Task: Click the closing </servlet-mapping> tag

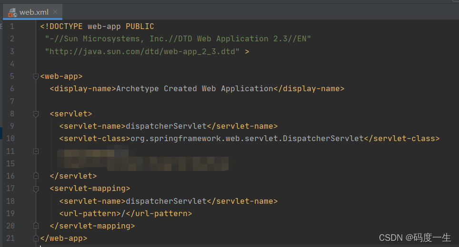Action: (92, 226)
